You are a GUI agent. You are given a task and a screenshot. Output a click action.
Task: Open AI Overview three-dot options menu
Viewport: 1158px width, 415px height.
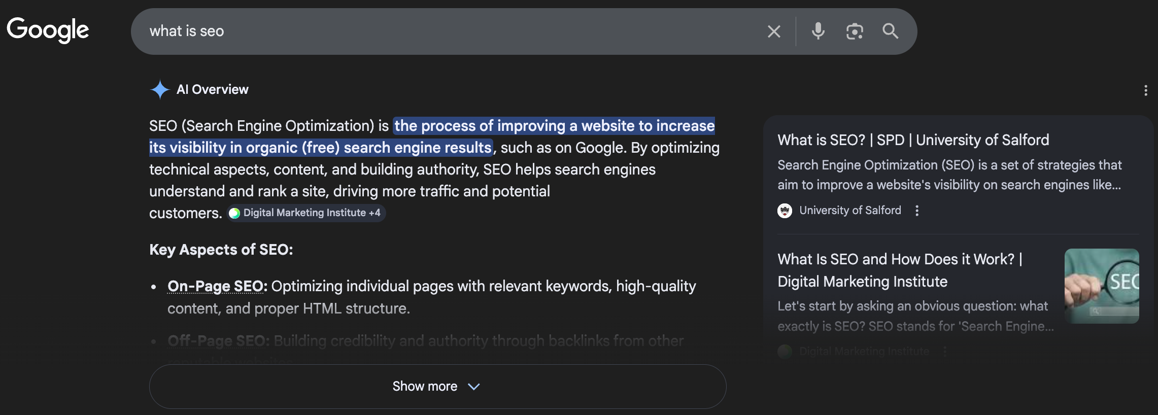tap(1145, 90)
